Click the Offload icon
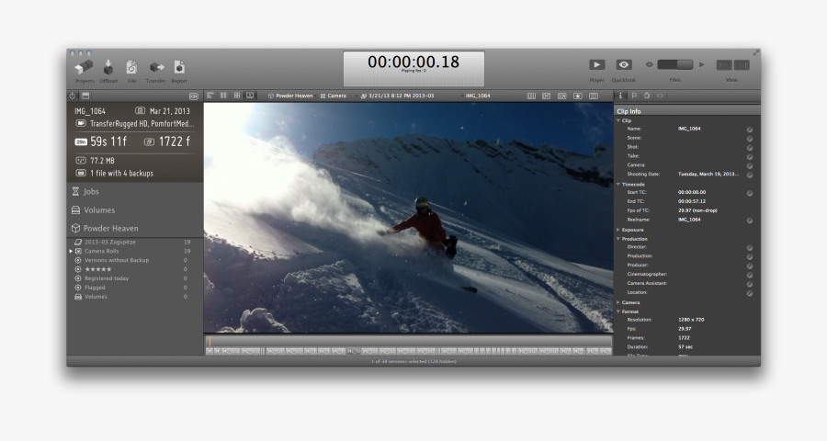 108,67
